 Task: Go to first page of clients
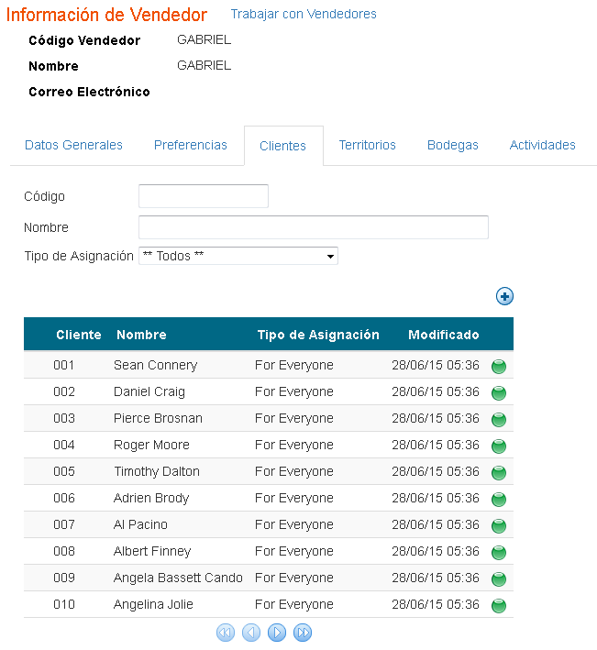(226, 633)
